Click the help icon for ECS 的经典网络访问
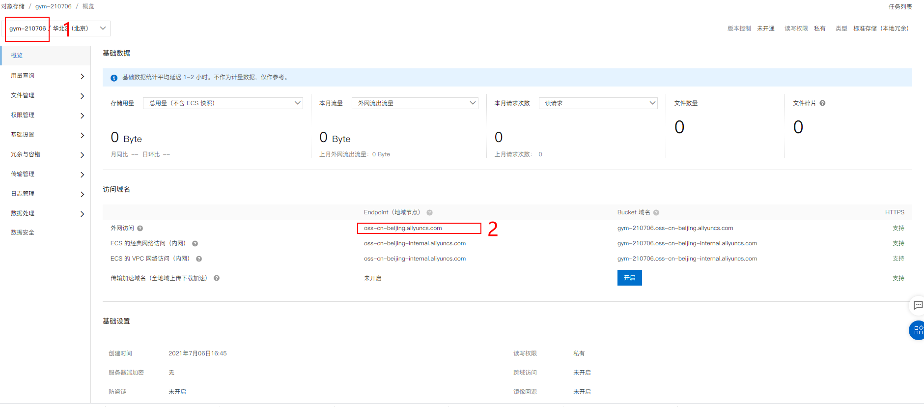This screenshot has height=407, width=924. click(195, 244)
